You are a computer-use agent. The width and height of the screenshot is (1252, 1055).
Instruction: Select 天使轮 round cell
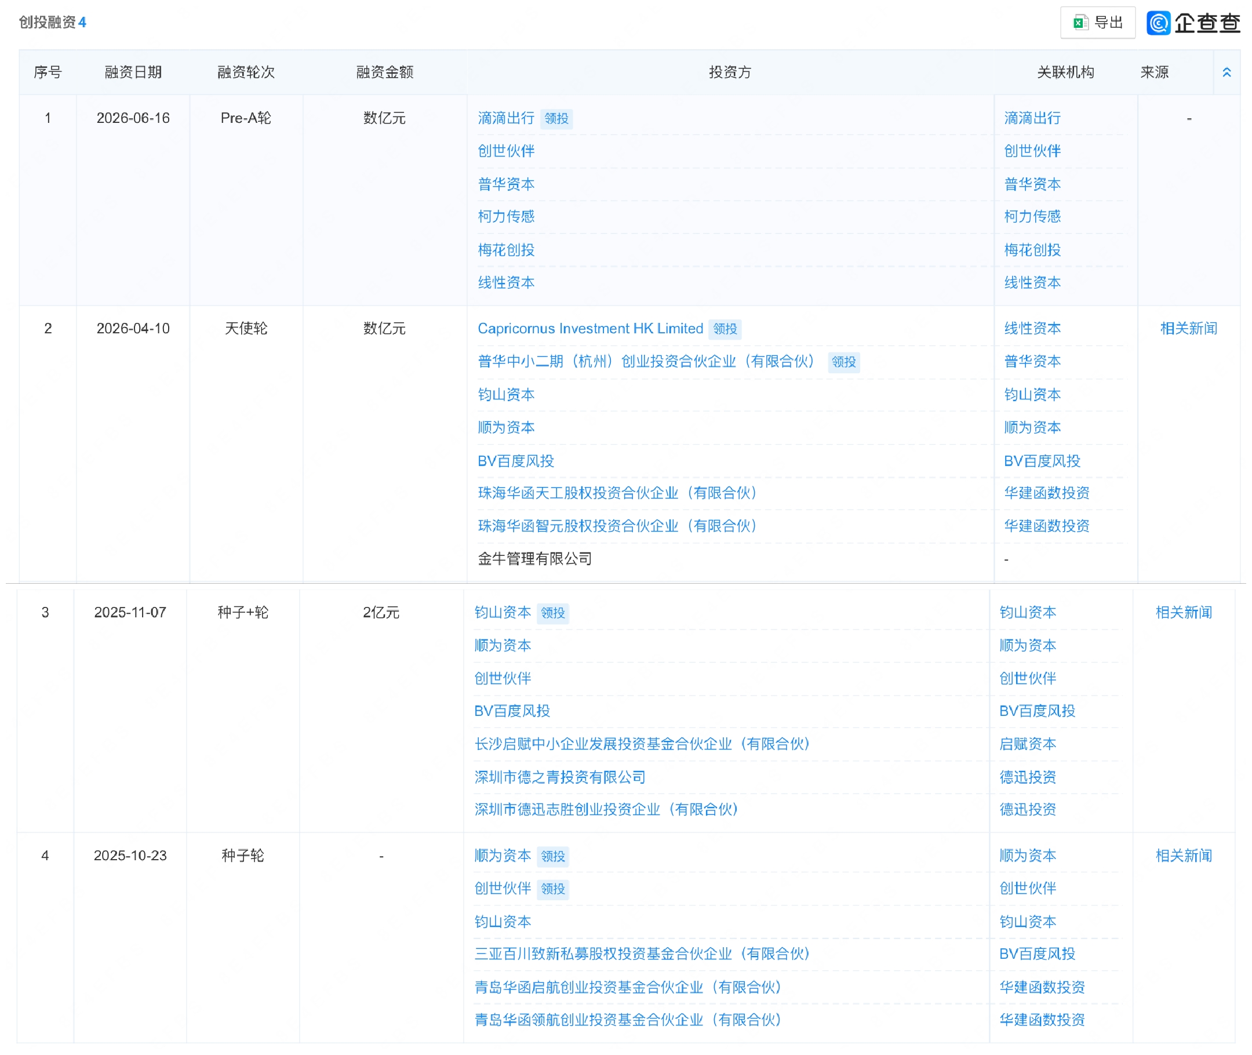click(246, 328)
